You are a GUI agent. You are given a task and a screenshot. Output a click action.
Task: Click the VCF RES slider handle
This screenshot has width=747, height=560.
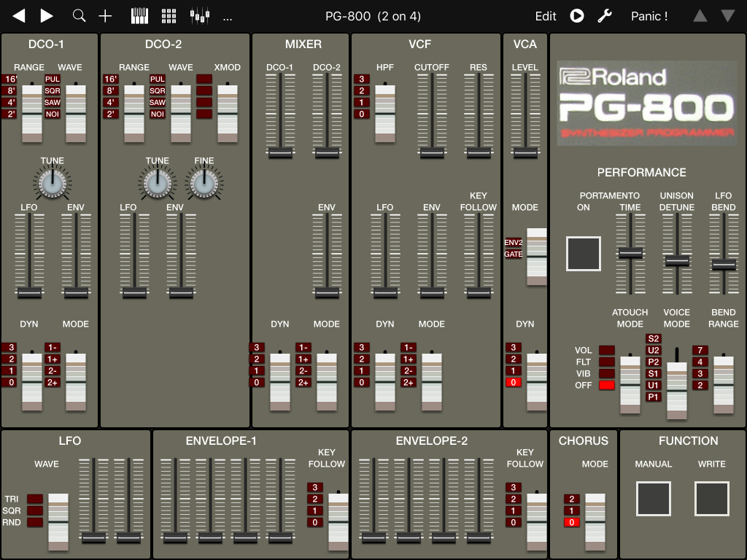pos(479,152)
